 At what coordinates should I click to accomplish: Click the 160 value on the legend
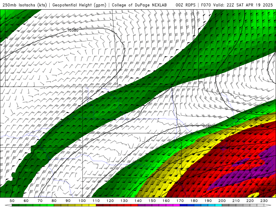[x=166, y=201]
